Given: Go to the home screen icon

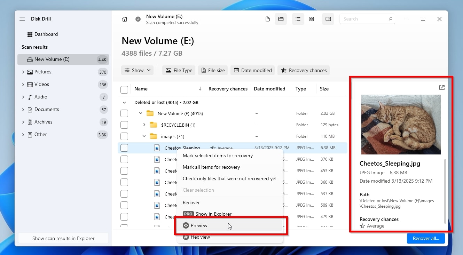Looking at the screenshot, I should [x=125, y=19].
